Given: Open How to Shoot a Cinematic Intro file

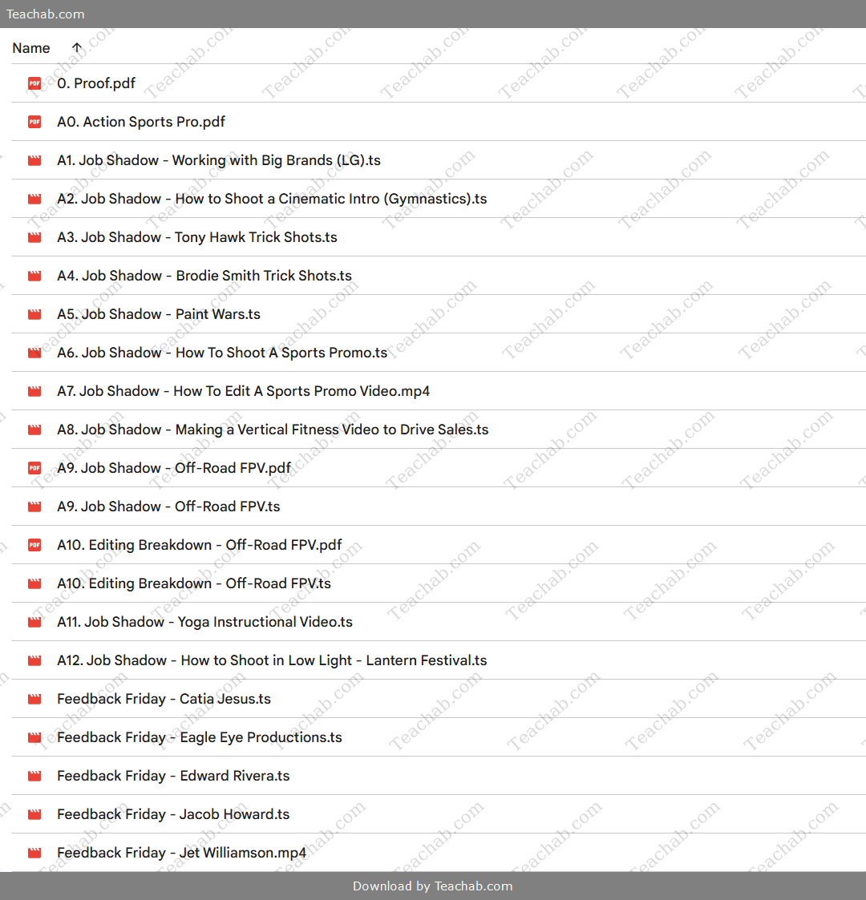Looking at the screenshot, I should 272,199.
